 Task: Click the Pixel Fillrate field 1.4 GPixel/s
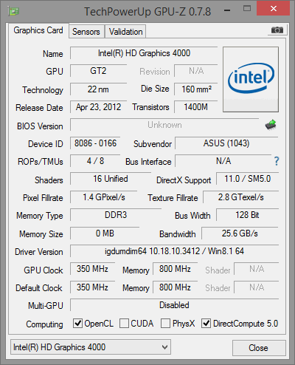coord(104,197)
